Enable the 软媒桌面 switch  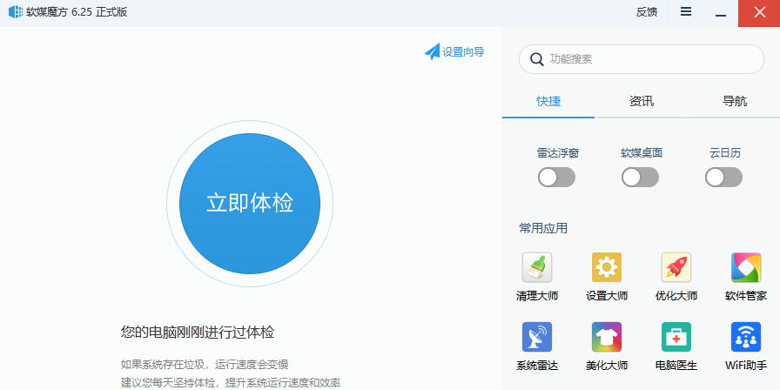pyautogui.click(x=640, y=178)
